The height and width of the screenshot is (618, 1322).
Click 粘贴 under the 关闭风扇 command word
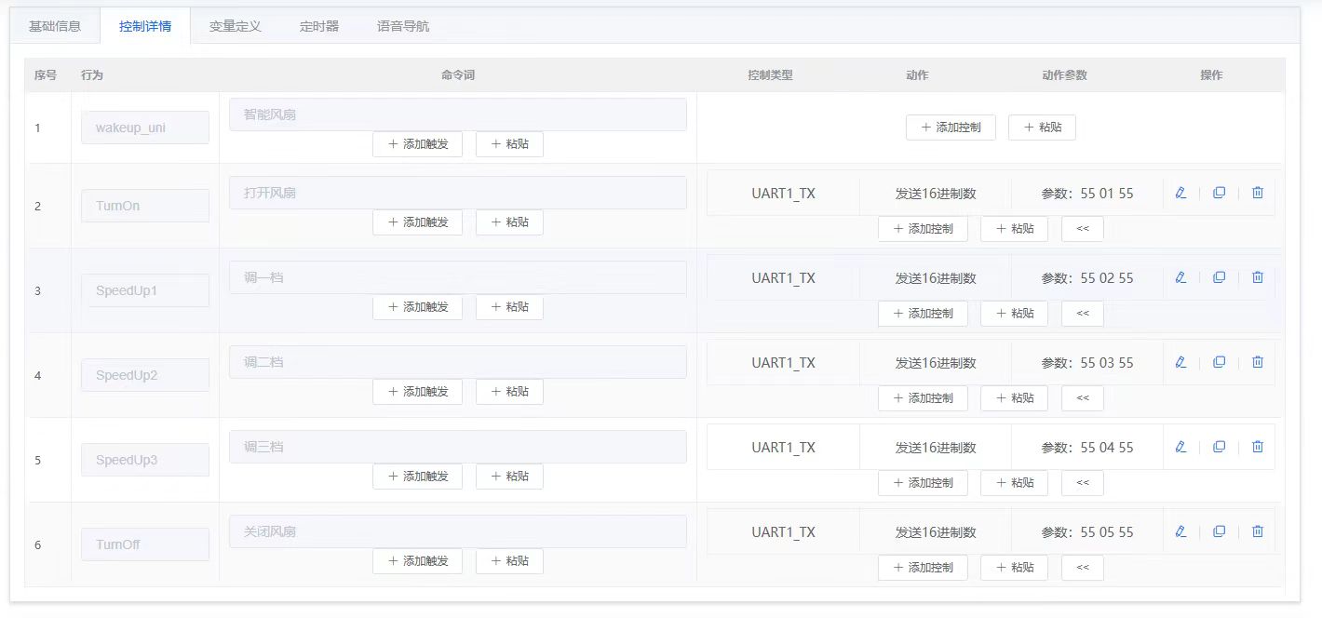(509, 561)
